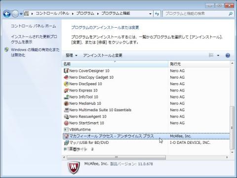This screenshot has width=237, height=178.
Task: Sort by the 名前 column header
Action: 115,64
